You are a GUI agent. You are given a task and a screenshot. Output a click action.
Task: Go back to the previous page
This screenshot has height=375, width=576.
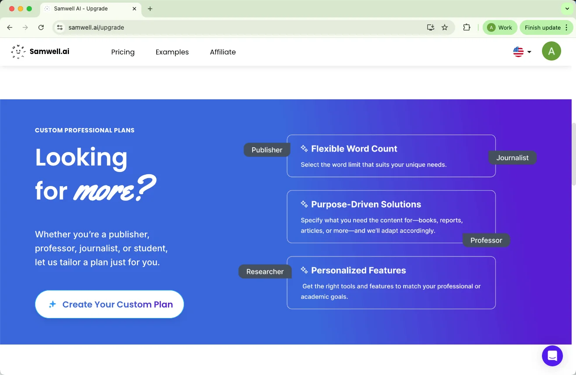pyautogui.click(x=10, y=27)
